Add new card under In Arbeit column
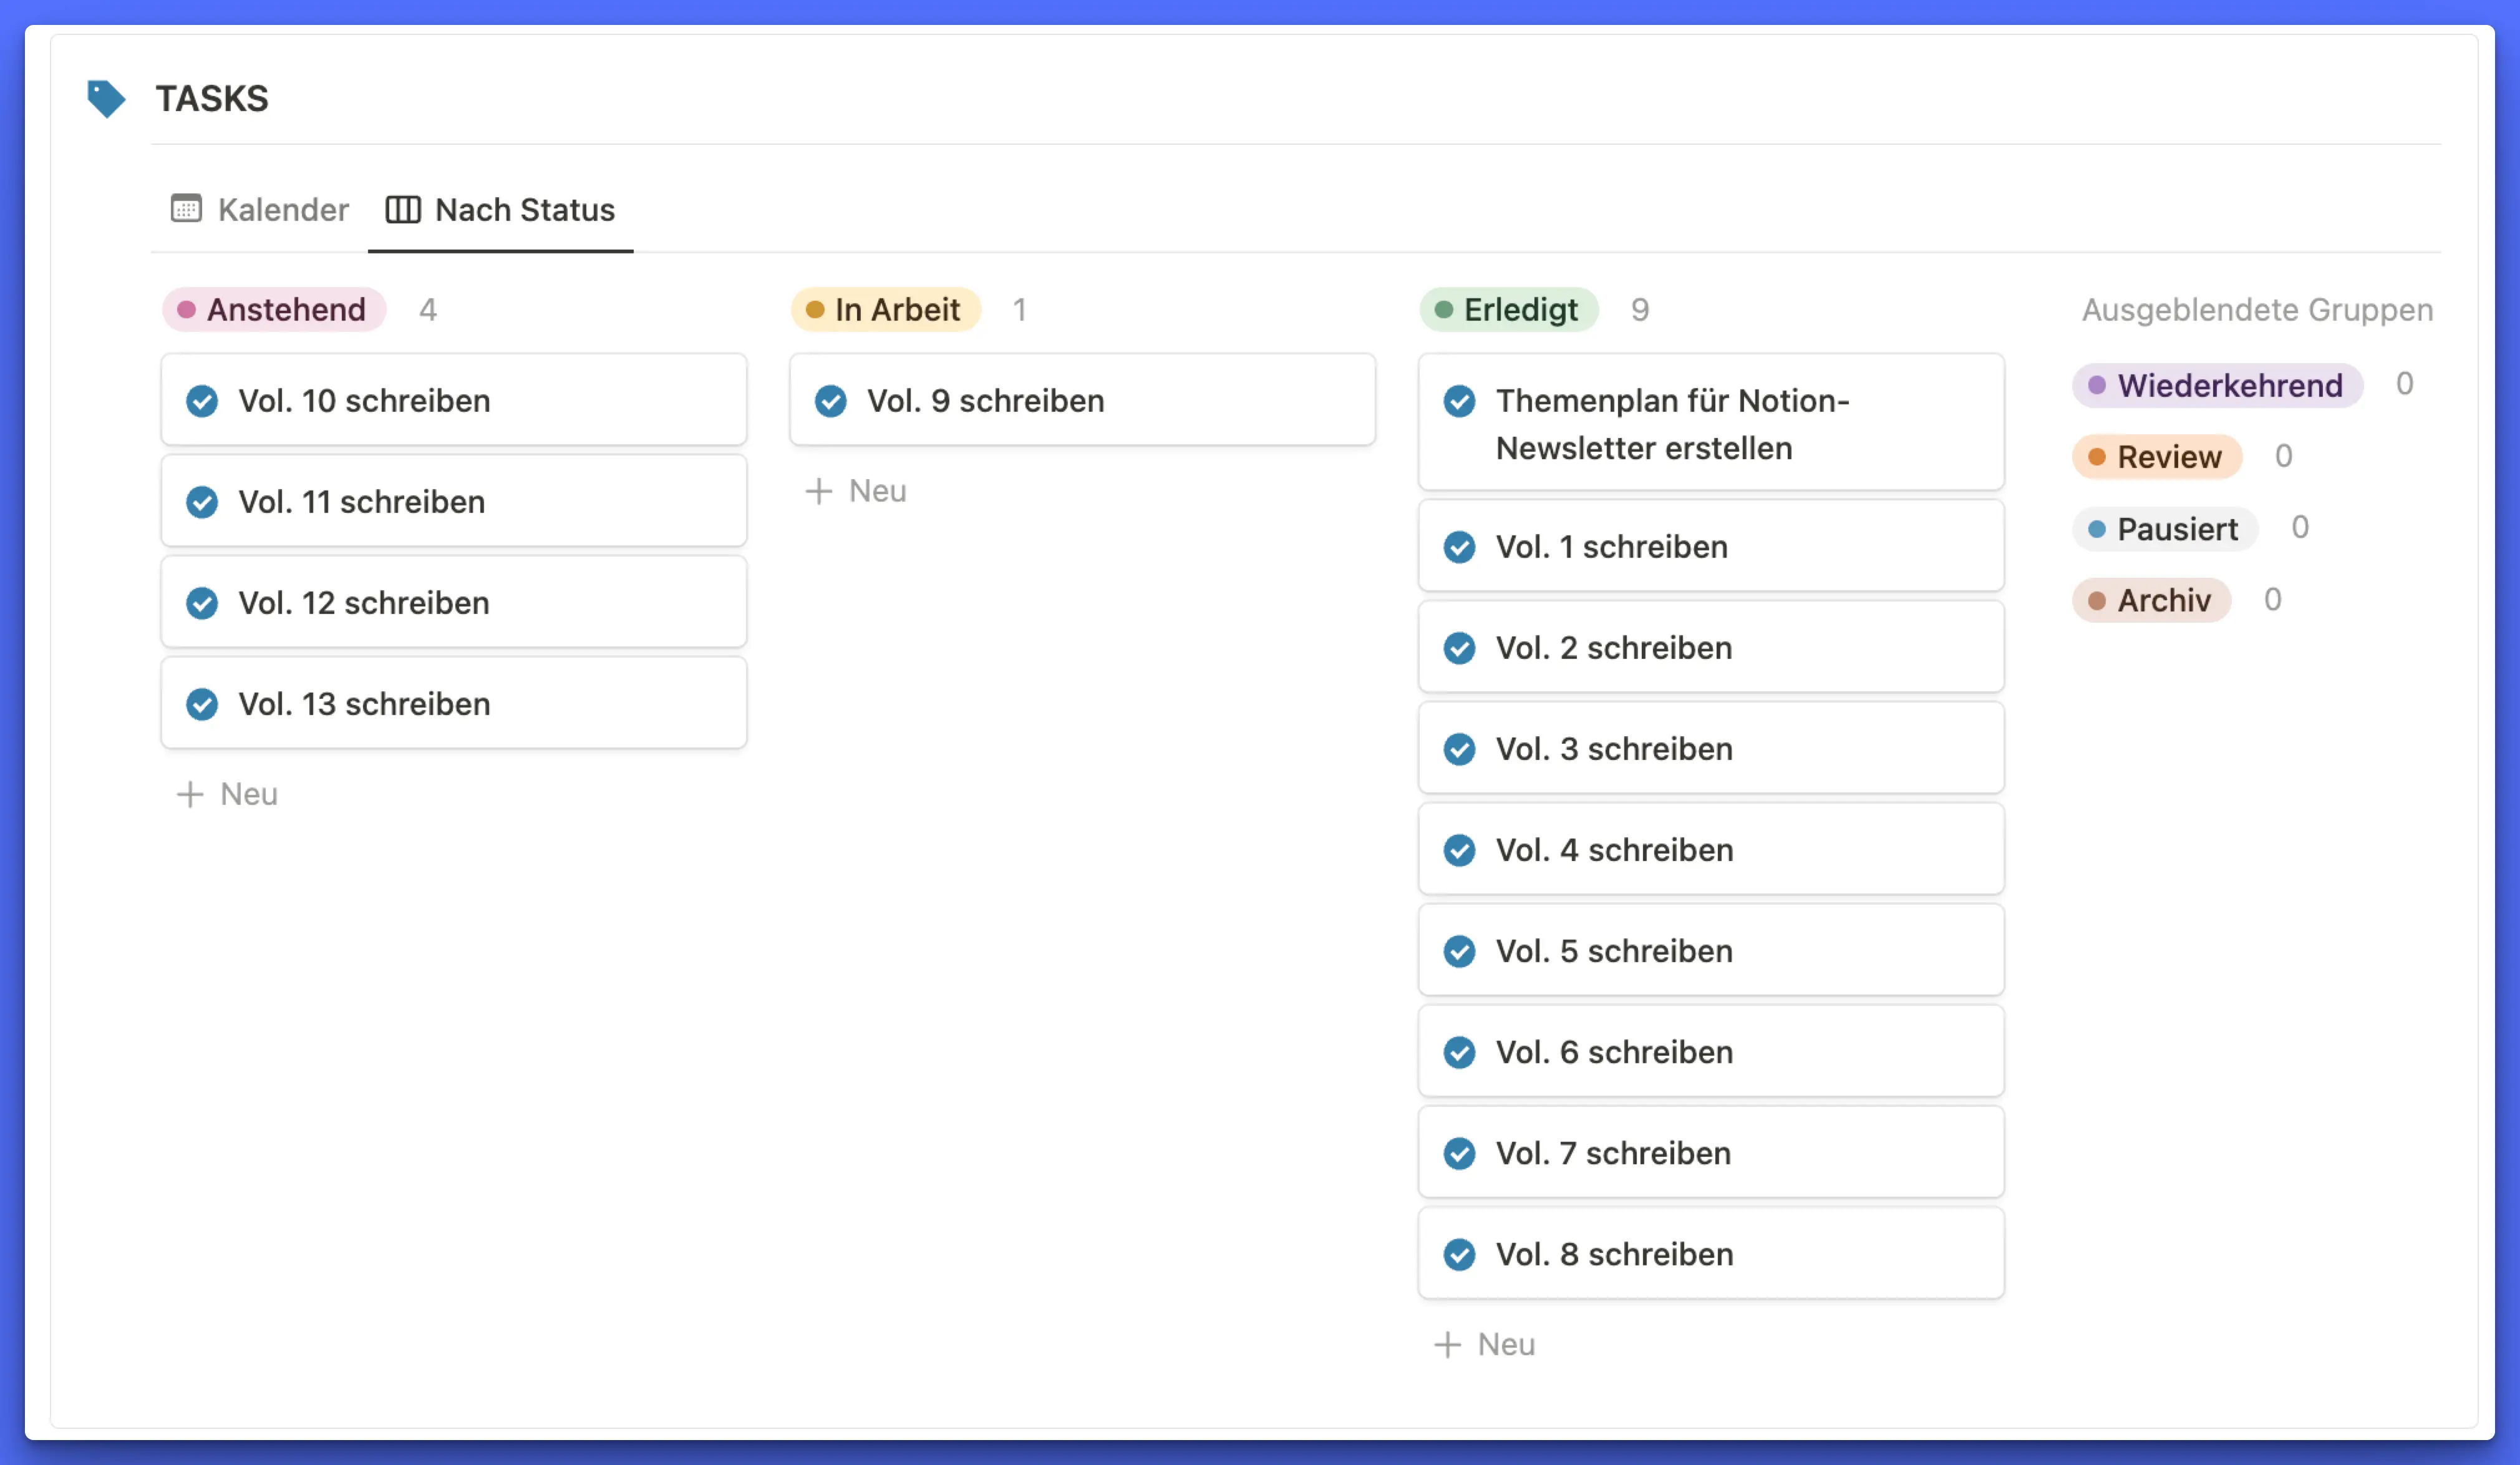2520x1465 pixels. pyautogui.click(x=856, y=491)
